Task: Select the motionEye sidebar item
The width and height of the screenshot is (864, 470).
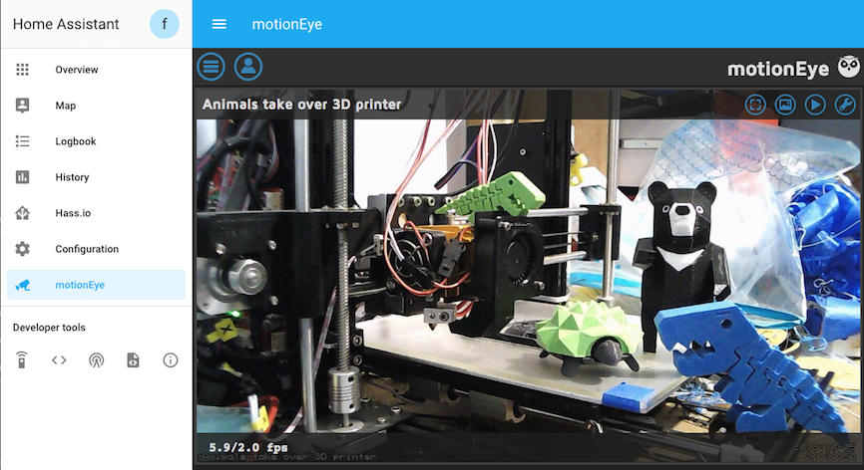Action: click(x=96, y=285)
